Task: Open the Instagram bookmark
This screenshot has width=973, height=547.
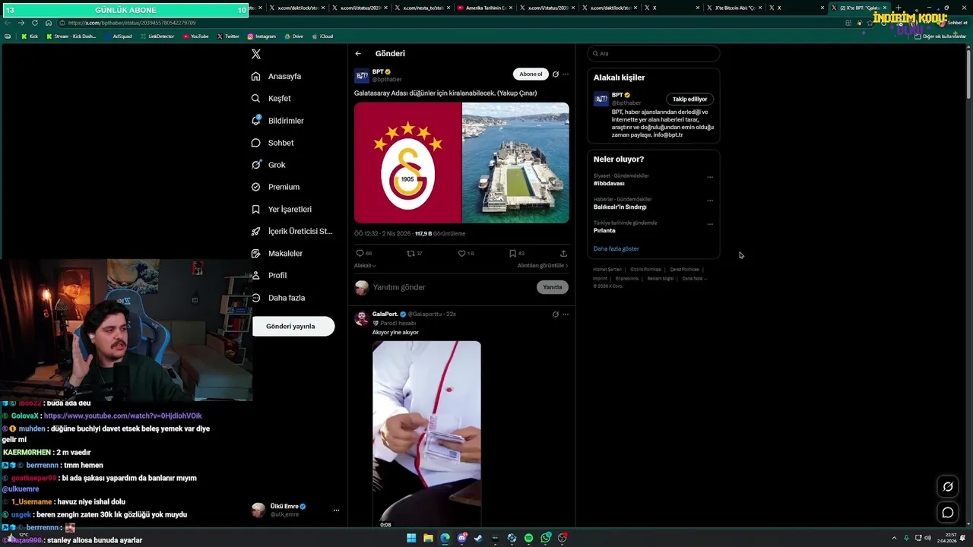Action: (261, 36)
